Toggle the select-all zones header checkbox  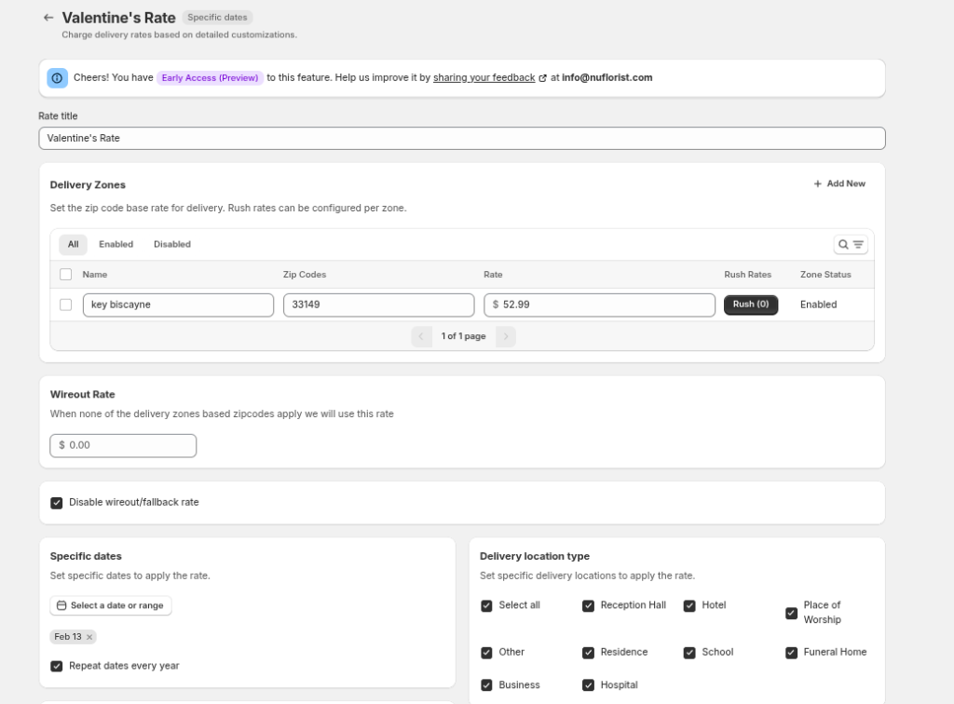point(66,275)
